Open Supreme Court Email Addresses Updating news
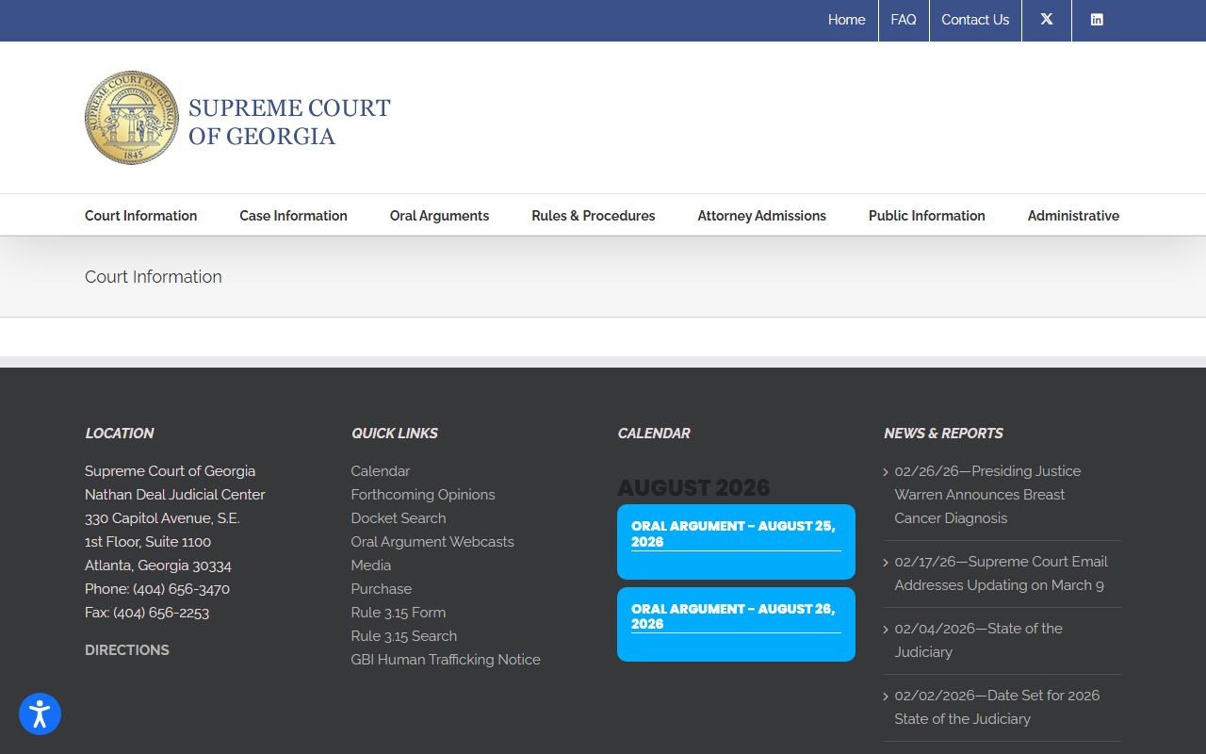The height and width of the screenshot is (754, 1206). pyautogui.click(x=1001, y=573)
